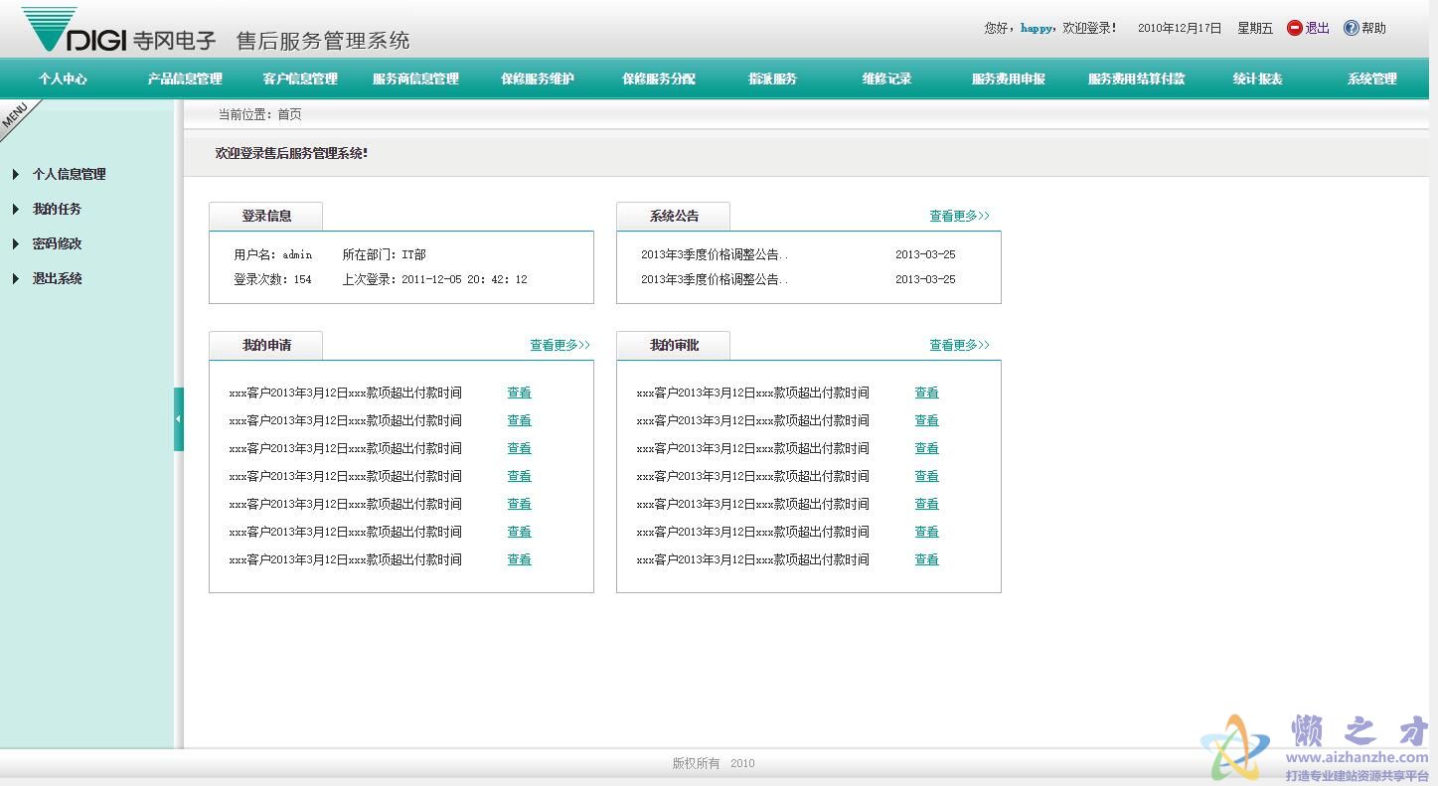Expand the 个人信息管理 sidebar arrow

pyautogui.click(x=16, y=175)
